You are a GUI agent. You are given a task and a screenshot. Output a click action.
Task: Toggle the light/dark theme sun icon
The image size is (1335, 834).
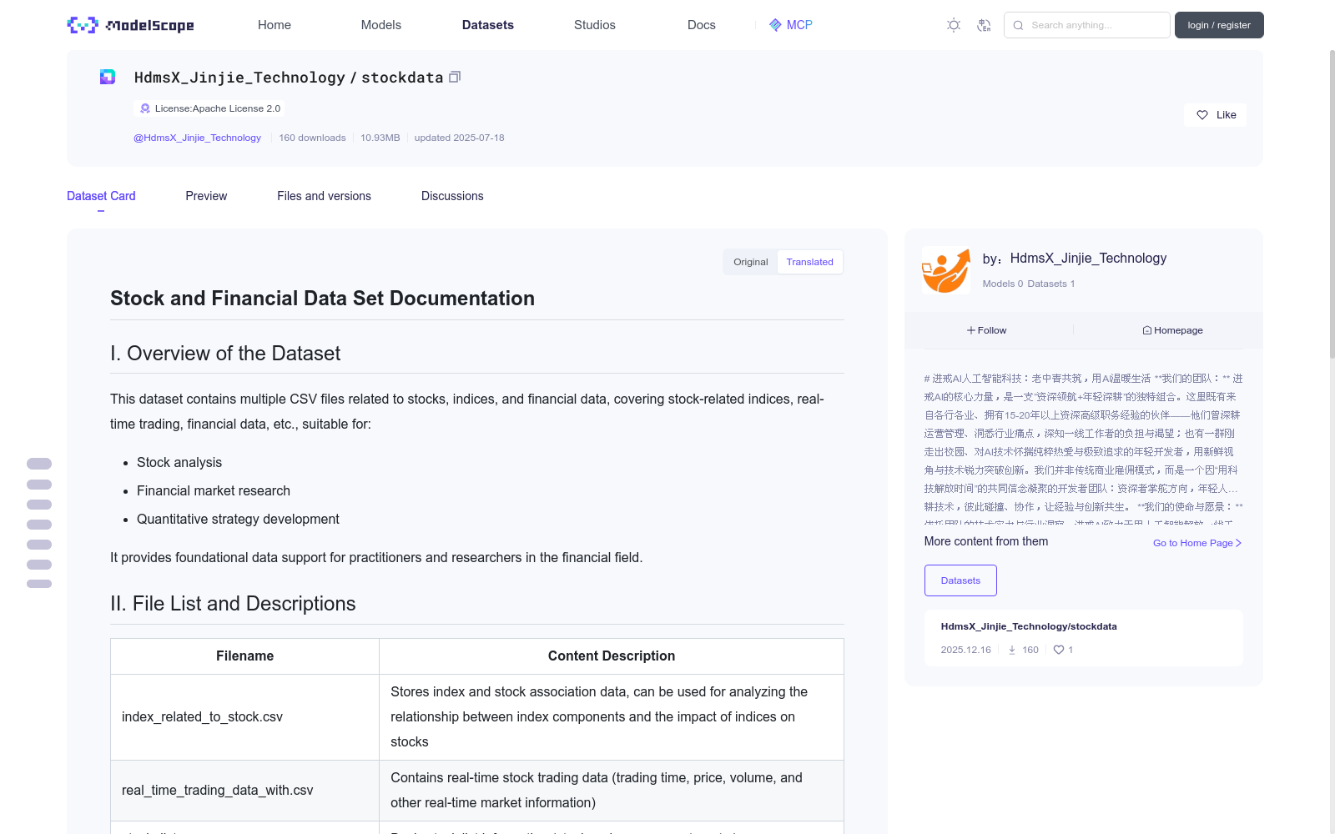coord(954,25)
